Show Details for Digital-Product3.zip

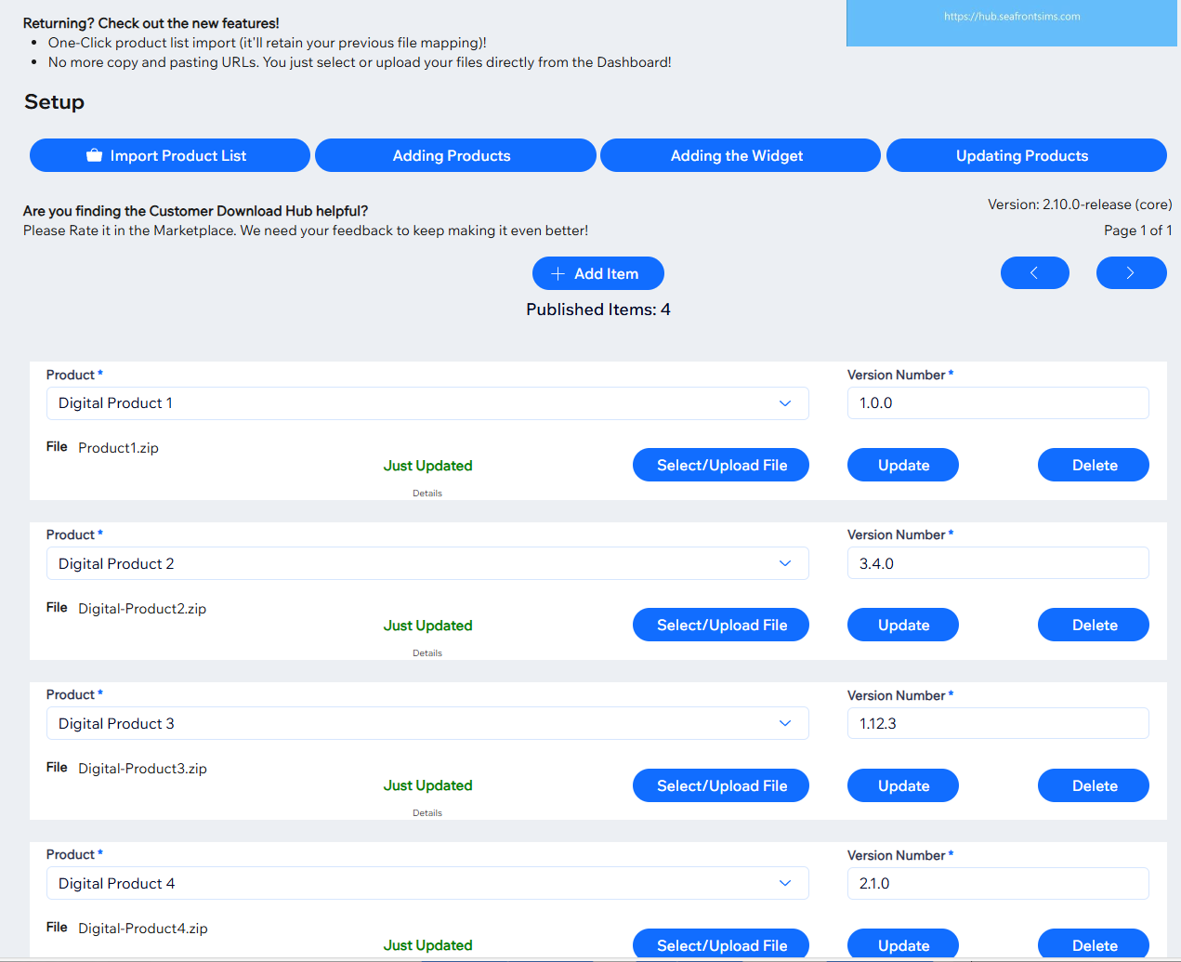[427, 813]
